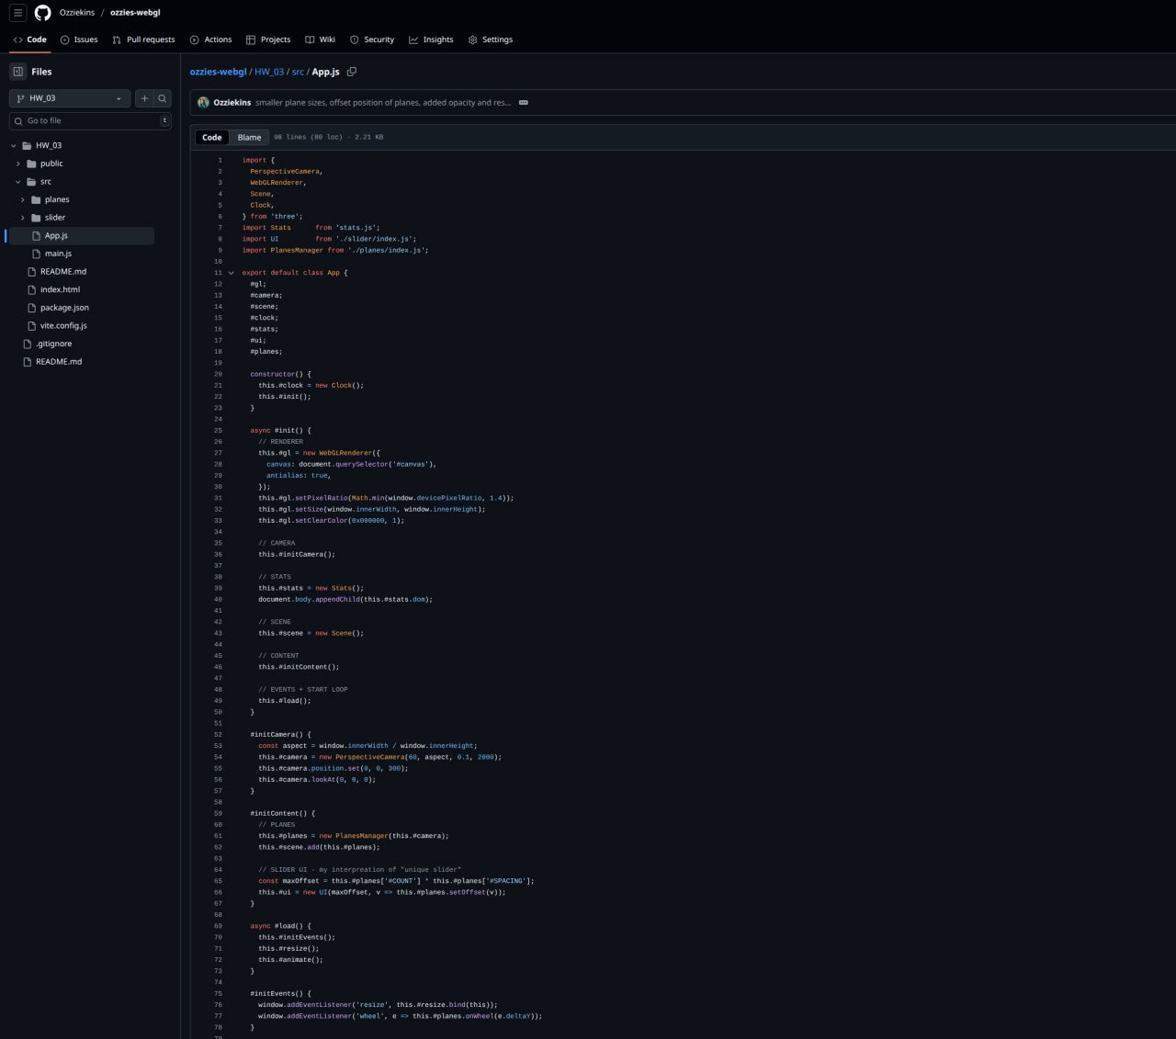The height and width of the screenshot is (1039, 1176).
Task: Switch to the Blame view
Action: (x=249, y=138)
